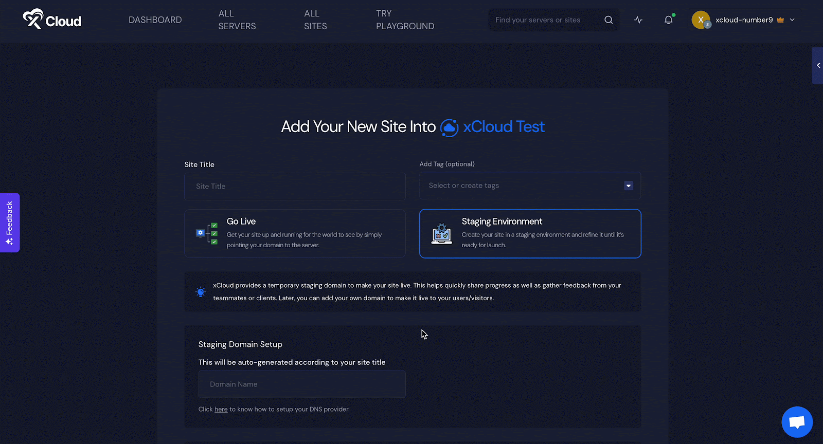The height and width of the screenshot is (444, 823).
Task: Click the Domain Name input field
Action: [302, 384]
